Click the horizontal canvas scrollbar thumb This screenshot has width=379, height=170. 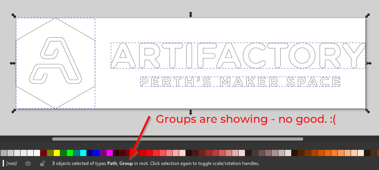[177, 139]
